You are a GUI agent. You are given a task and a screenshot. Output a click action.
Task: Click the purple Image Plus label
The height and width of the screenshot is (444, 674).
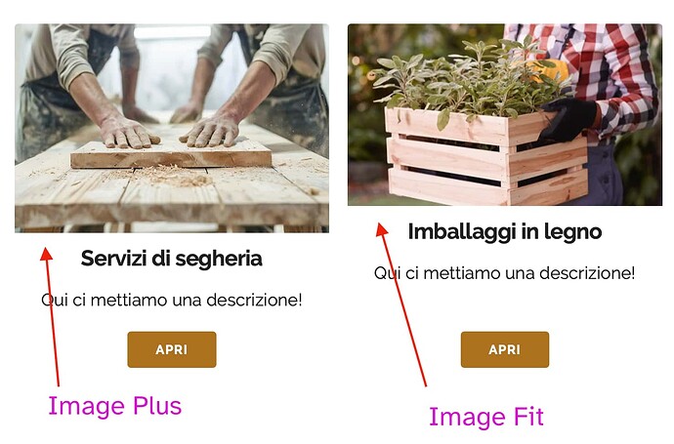[114, 406]
